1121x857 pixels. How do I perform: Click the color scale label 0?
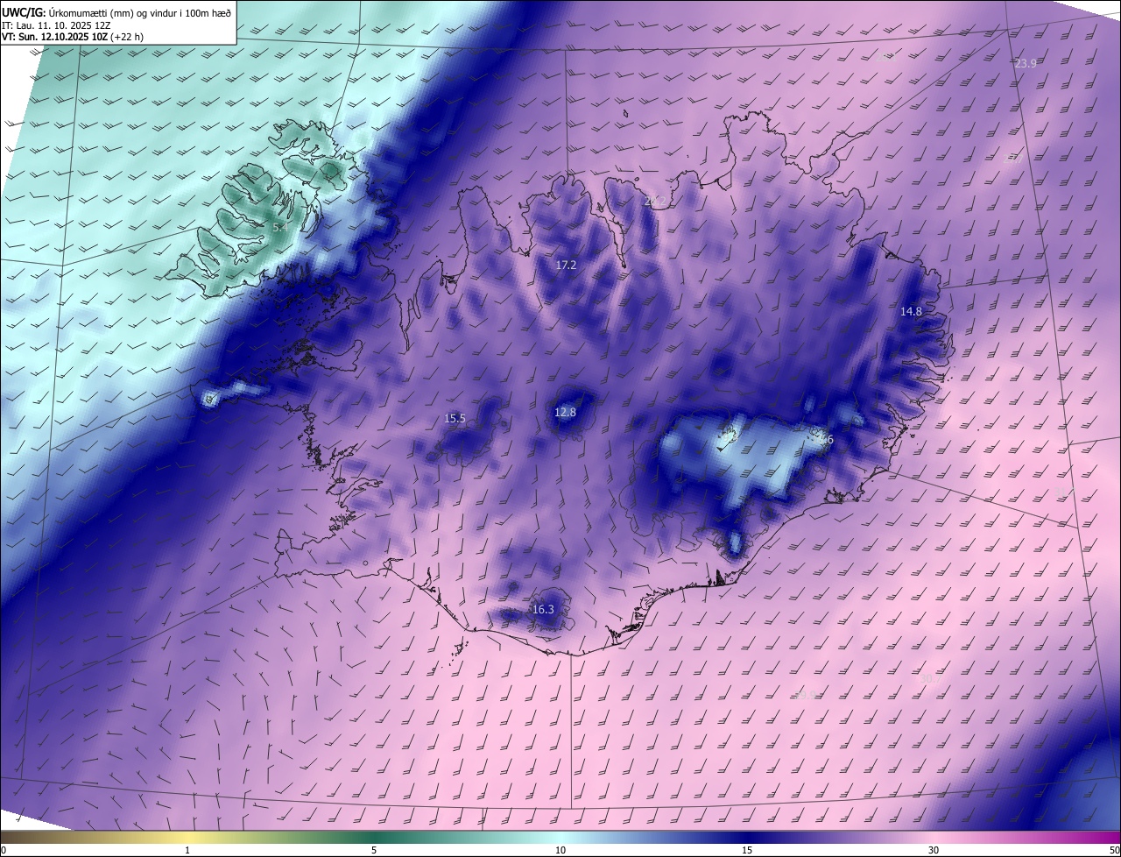click(x=3, y=850)
